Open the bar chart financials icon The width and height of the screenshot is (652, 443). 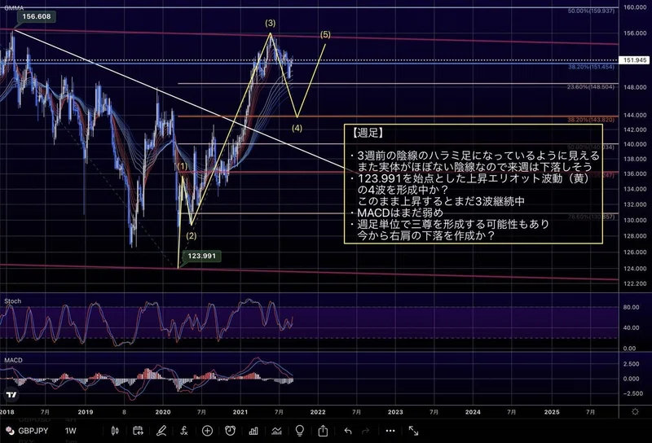click(x=253, y=431)
